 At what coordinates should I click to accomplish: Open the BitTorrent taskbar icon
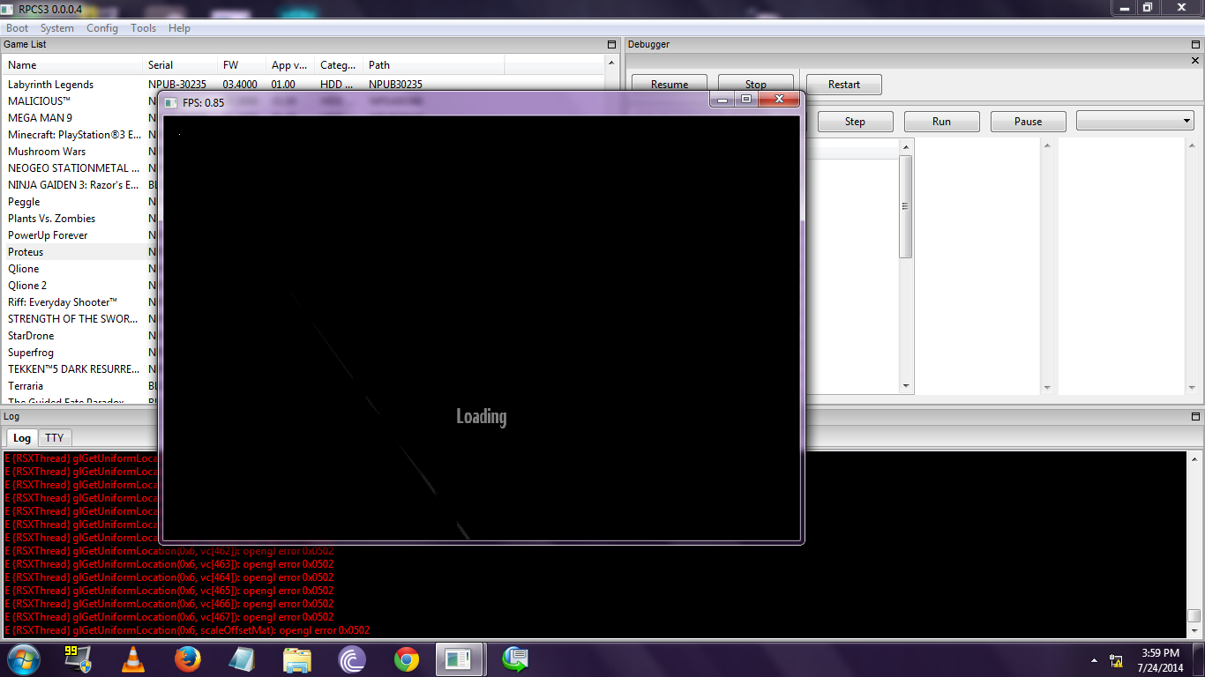tap(351, 659)
